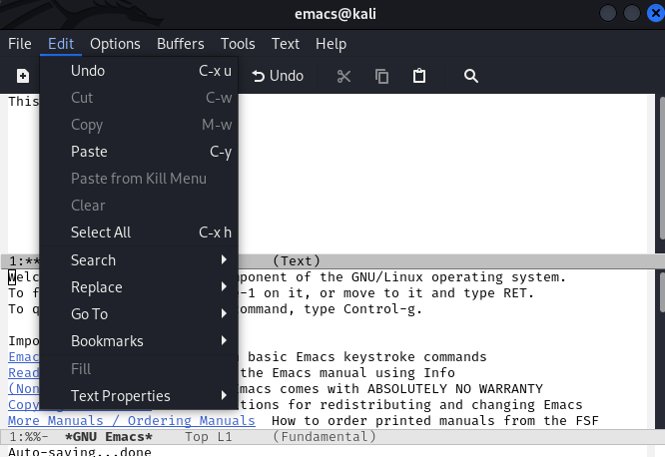Click the magnifier Search toolbar icon

coord(470,76)
